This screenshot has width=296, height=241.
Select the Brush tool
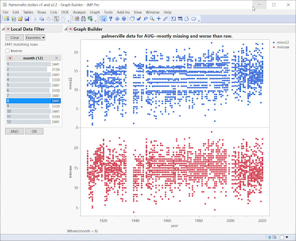point(139,19)
